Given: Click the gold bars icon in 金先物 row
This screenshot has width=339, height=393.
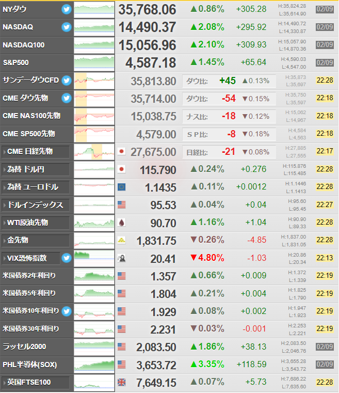Looking at the screenshot, I should 122,240.
